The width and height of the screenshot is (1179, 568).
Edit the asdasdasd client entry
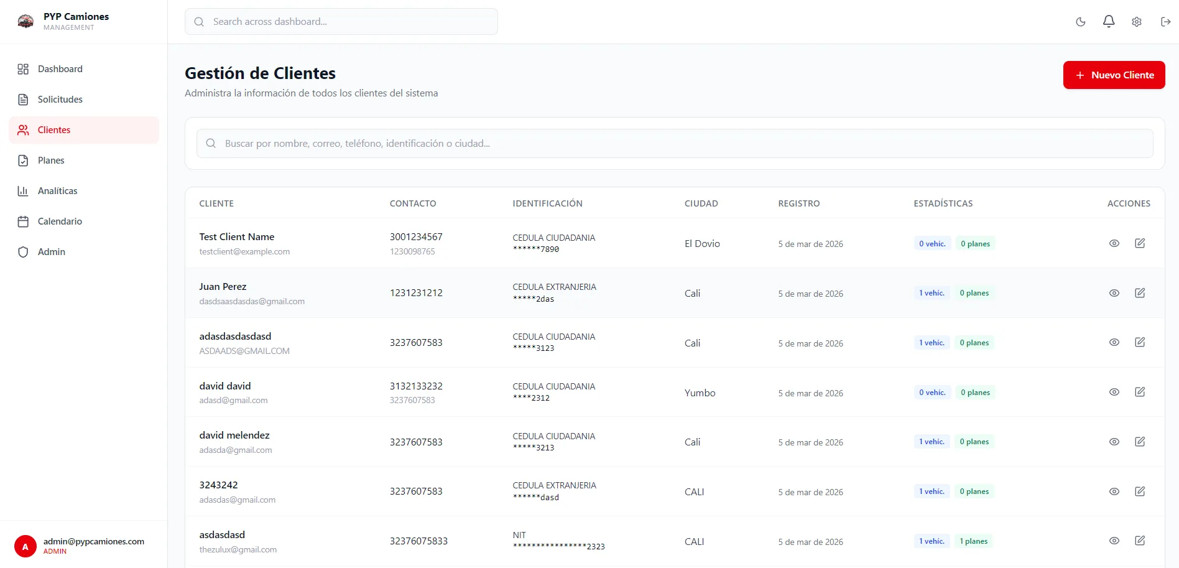point(1140,541)
